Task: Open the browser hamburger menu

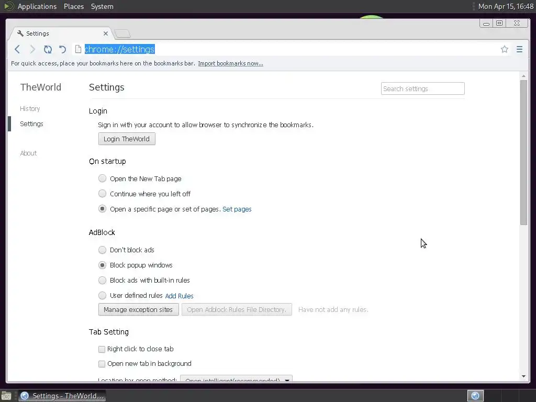Action: [x=519, y=49]
